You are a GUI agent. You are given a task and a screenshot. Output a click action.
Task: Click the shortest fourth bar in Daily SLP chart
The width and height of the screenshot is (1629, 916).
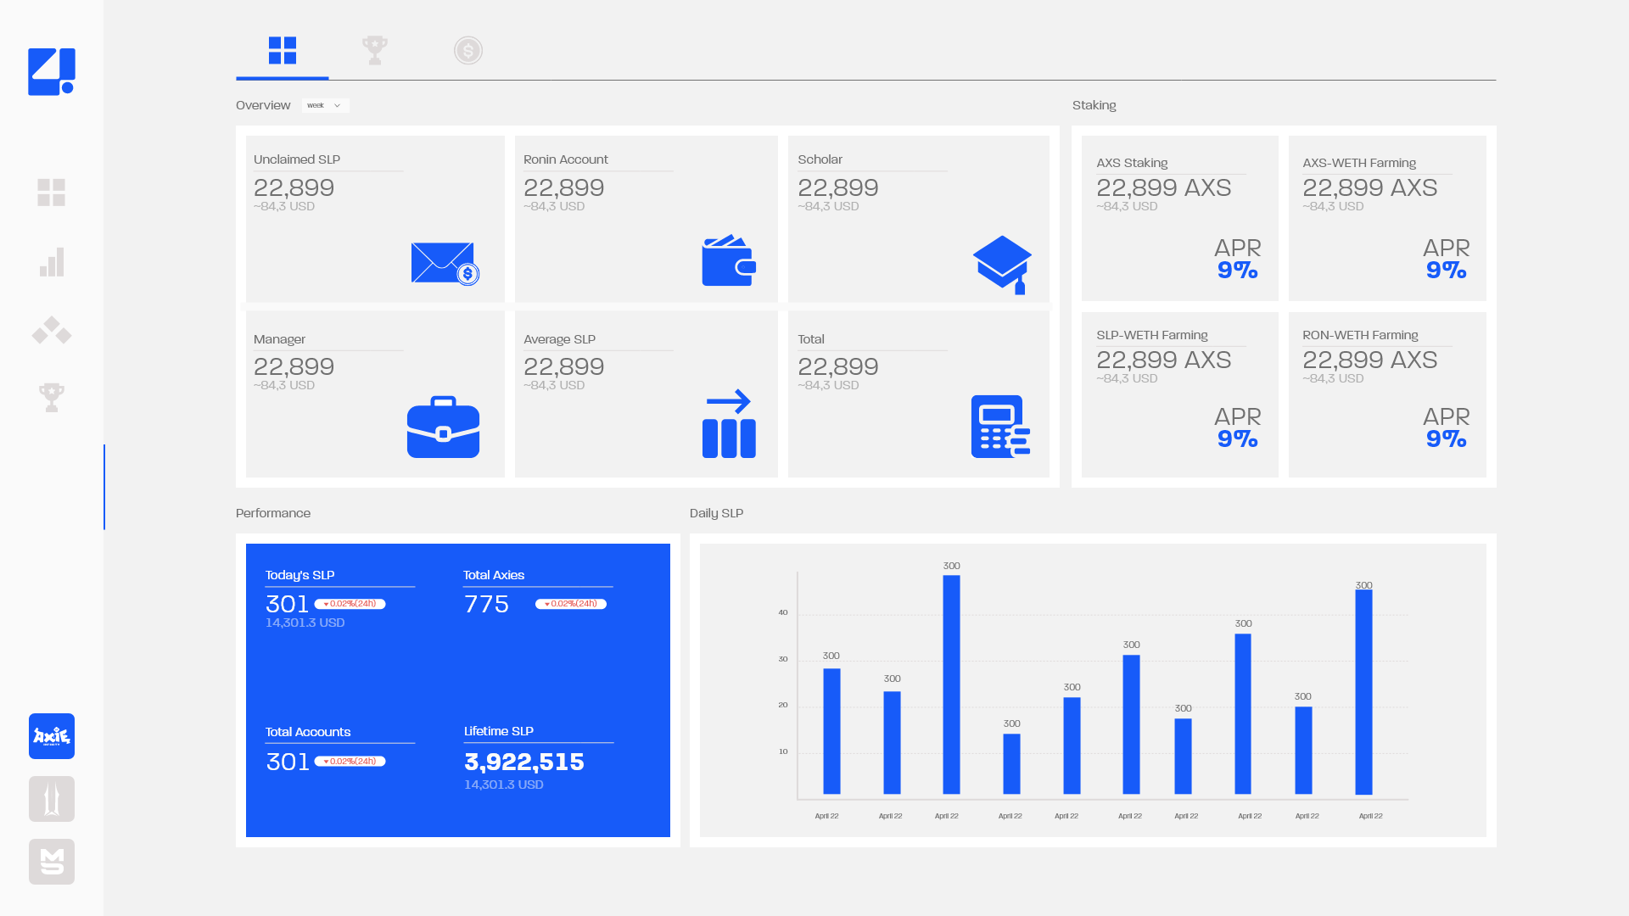pos(1011,764)
